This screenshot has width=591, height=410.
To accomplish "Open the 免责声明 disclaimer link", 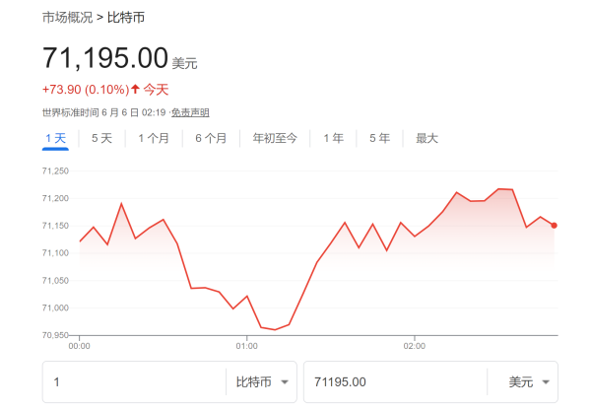I will (190, 112).
